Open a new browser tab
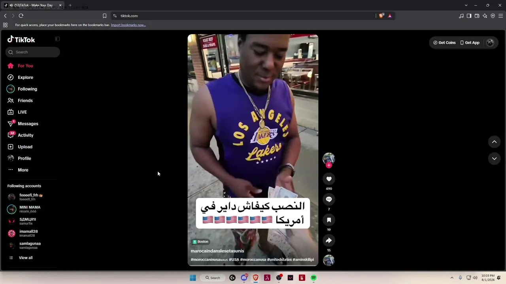 [x=70, y=5]
